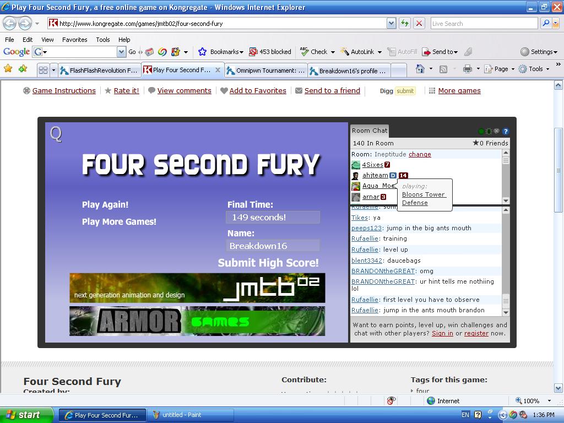Click the taskbar language help icon
Viewport: 564px width, 423px height.
[x=478, y=415]
